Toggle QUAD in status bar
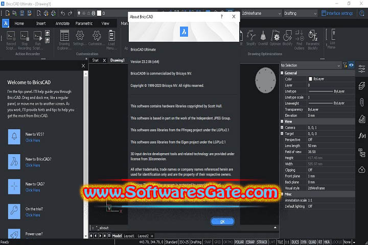368x245 pixels. coord(312,242)
